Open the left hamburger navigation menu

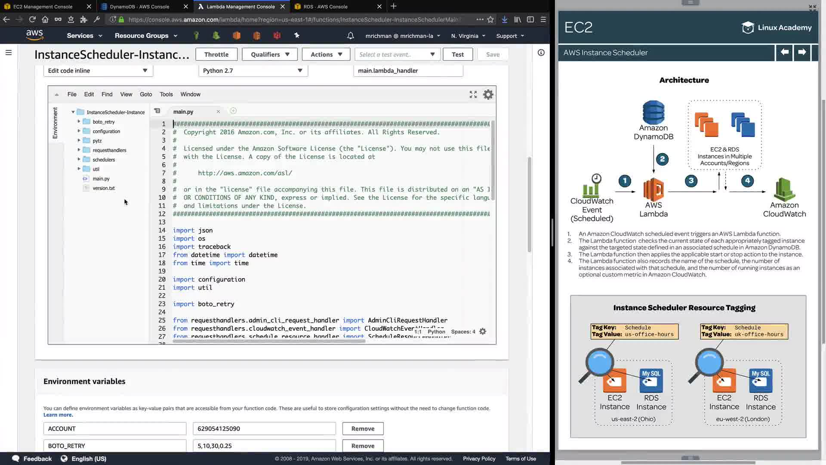click(x=9, y=53)
